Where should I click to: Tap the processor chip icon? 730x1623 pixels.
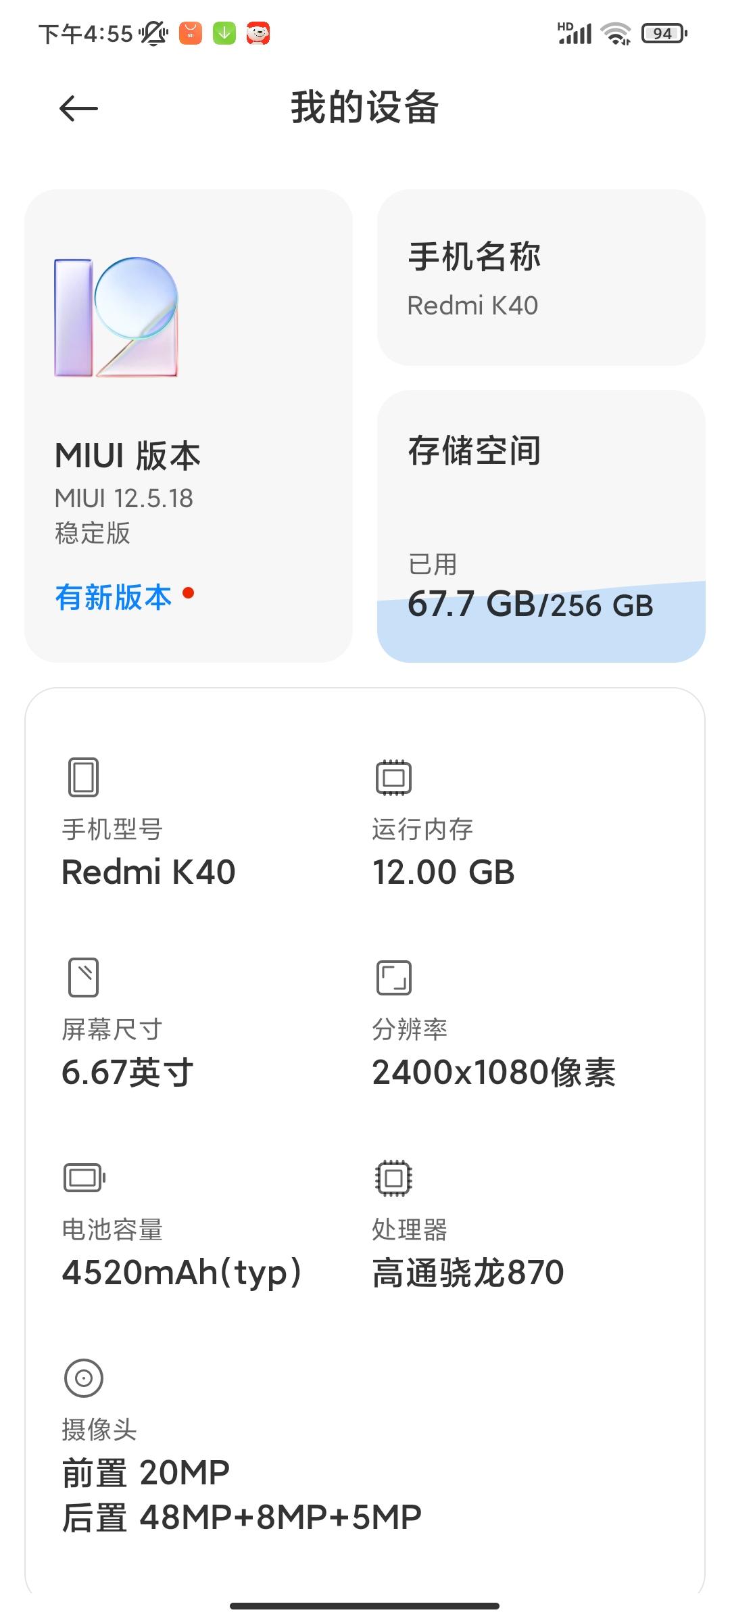click(393, 1178)
